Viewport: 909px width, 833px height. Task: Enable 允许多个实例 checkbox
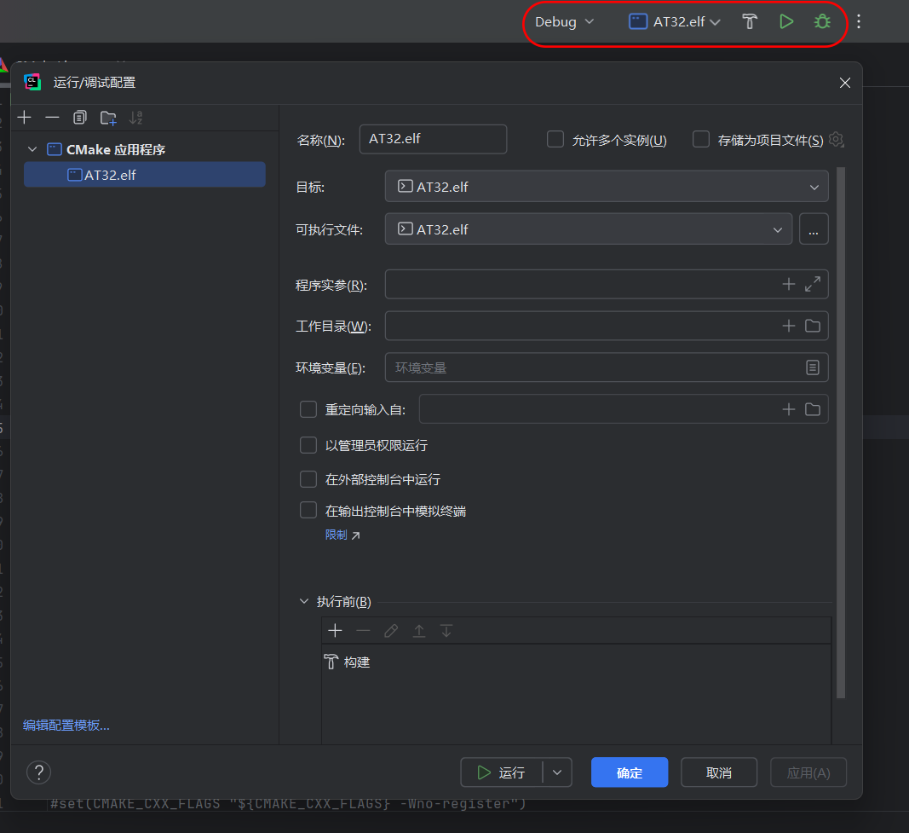[555, 140]
